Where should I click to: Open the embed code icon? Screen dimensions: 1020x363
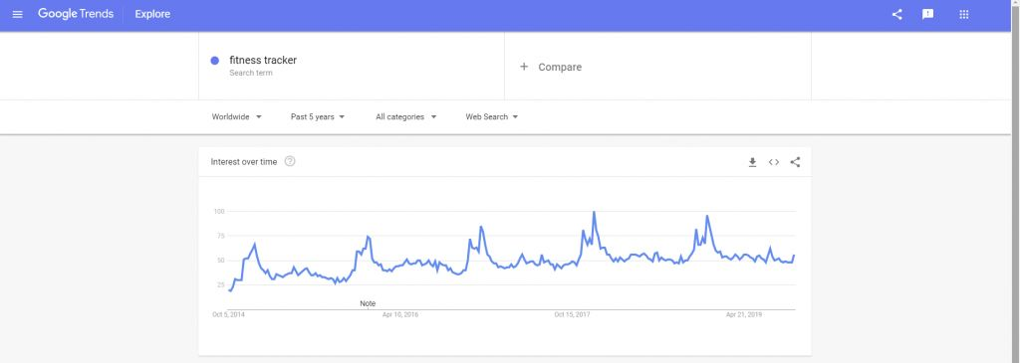(x=773, y=162)
